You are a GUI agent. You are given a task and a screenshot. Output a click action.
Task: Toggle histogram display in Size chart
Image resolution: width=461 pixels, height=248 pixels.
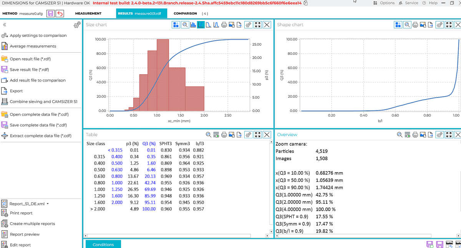point(193,25)
